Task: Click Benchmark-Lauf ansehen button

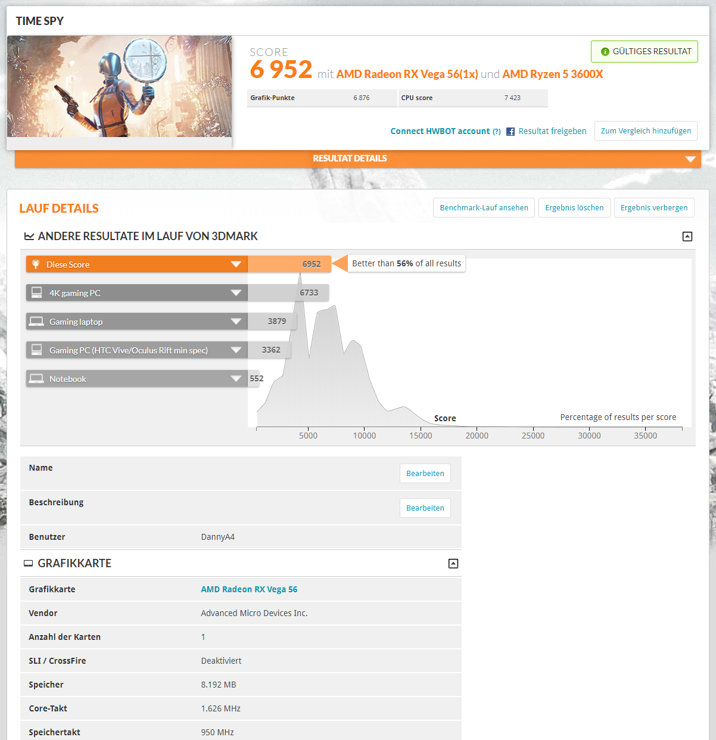Action: (x=484, y=207)
